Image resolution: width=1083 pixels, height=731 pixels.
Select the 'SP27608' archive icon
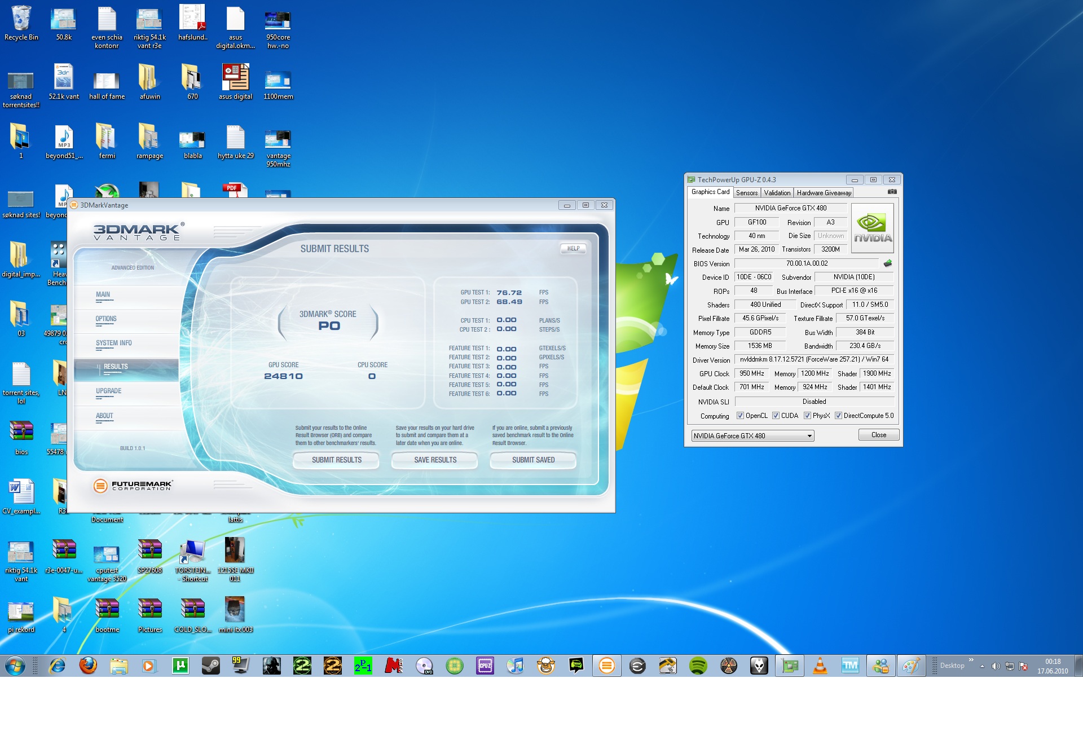149,556
